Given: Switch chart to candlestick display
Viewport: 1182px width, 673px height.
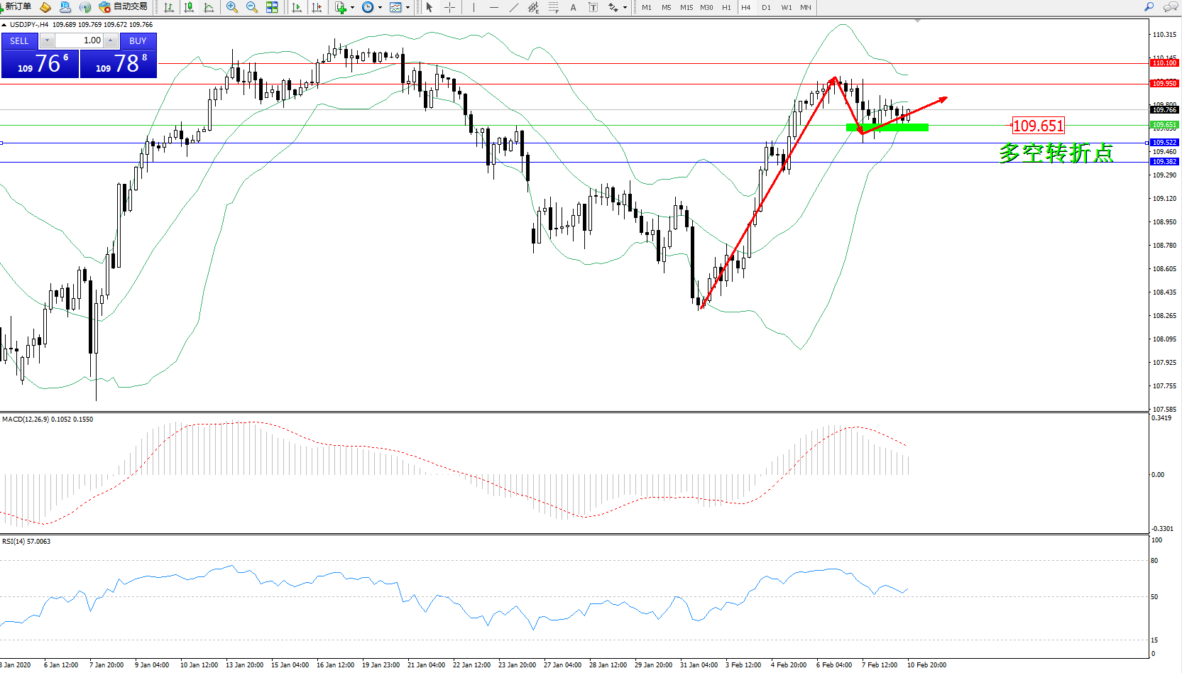Looking at the screenshot, I should 189,7.
